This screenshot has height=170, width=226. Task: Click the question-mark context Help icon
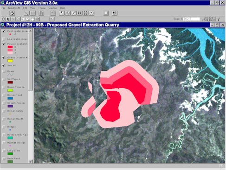click(x=115, y=13)
